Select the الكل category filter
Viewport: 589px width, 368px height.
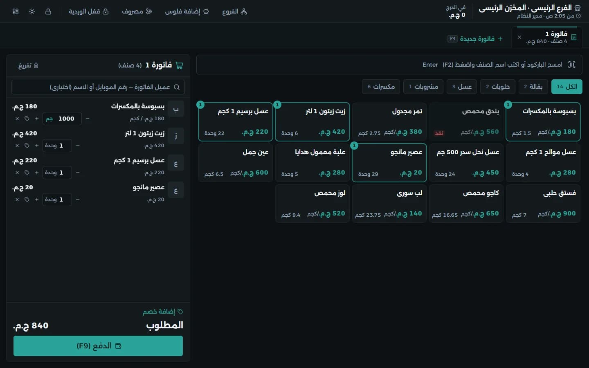click(x=567, y=87)
